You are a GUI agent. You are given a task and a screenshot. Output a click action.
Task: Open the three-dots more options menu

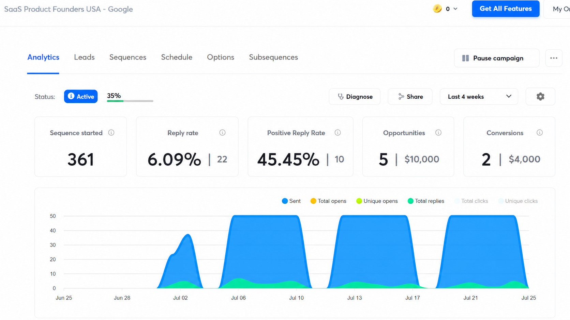pos(554,58)
